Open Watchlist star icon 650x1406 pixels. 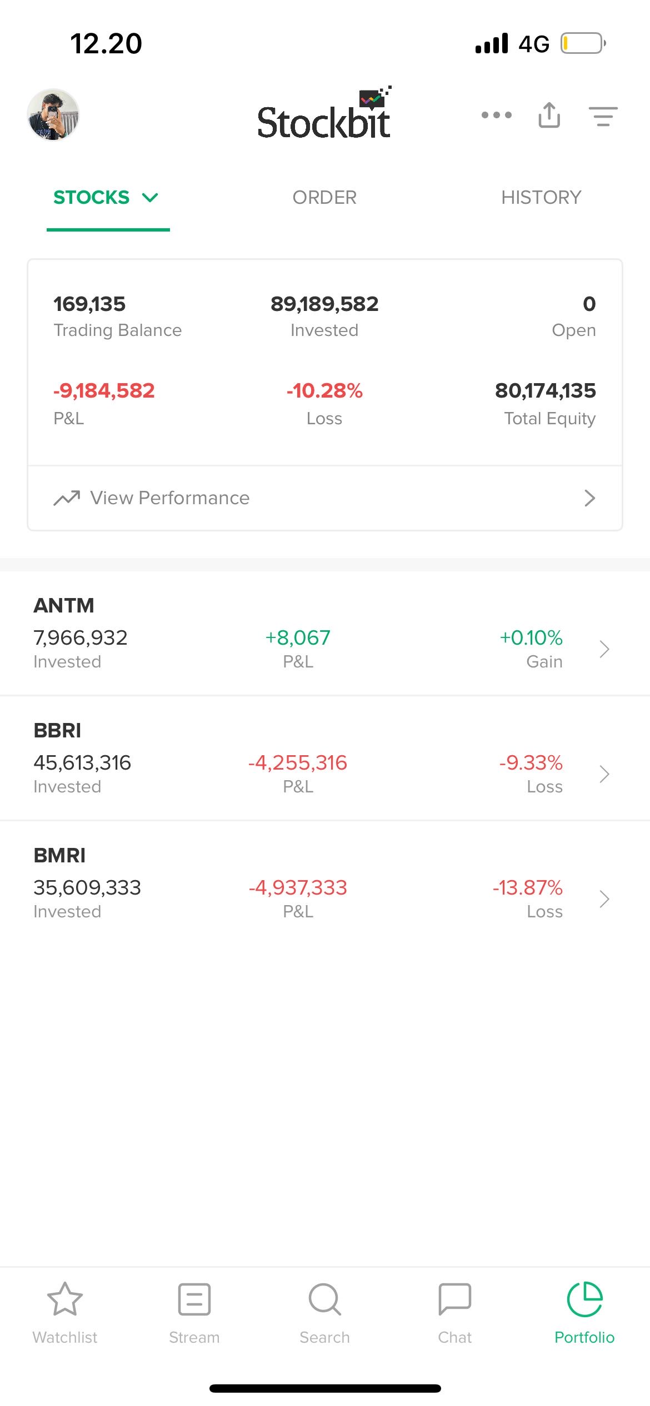point(65,1299)
